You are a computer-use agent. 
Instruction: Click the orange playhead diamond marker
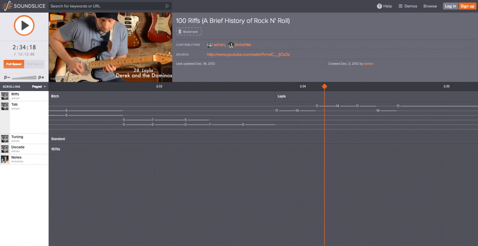324,86
